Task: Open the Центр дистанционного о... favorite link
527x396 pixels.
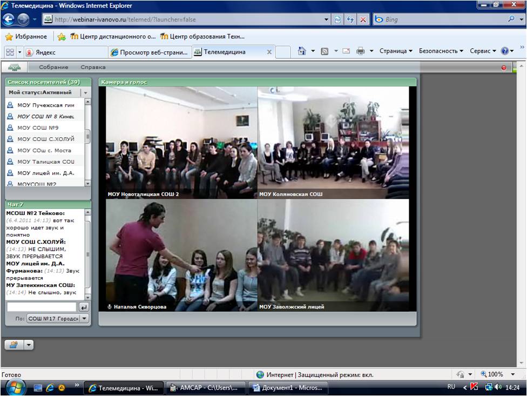Action: pos(113,36)
